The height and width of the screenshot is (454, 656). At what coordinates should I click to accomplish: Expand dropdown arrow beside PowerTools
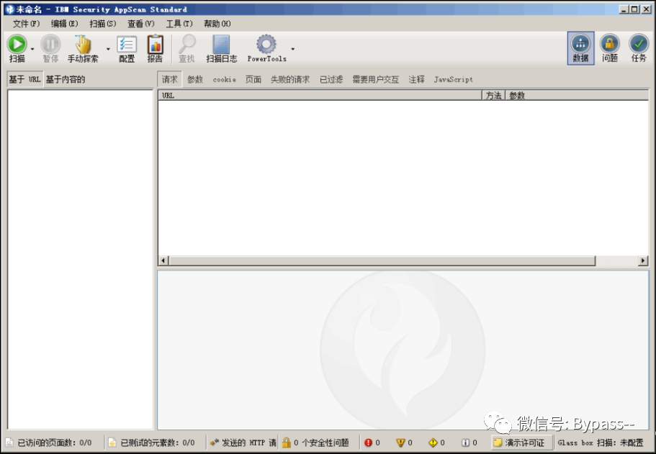click(x=293, y=49)
